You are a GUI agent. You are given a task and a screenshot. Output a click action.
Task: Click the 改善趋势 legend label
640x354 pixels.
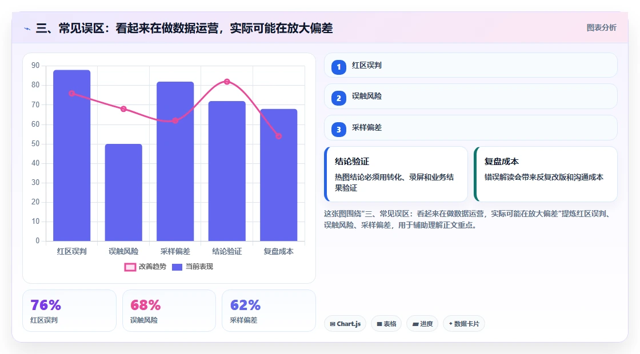pos(152,267)
